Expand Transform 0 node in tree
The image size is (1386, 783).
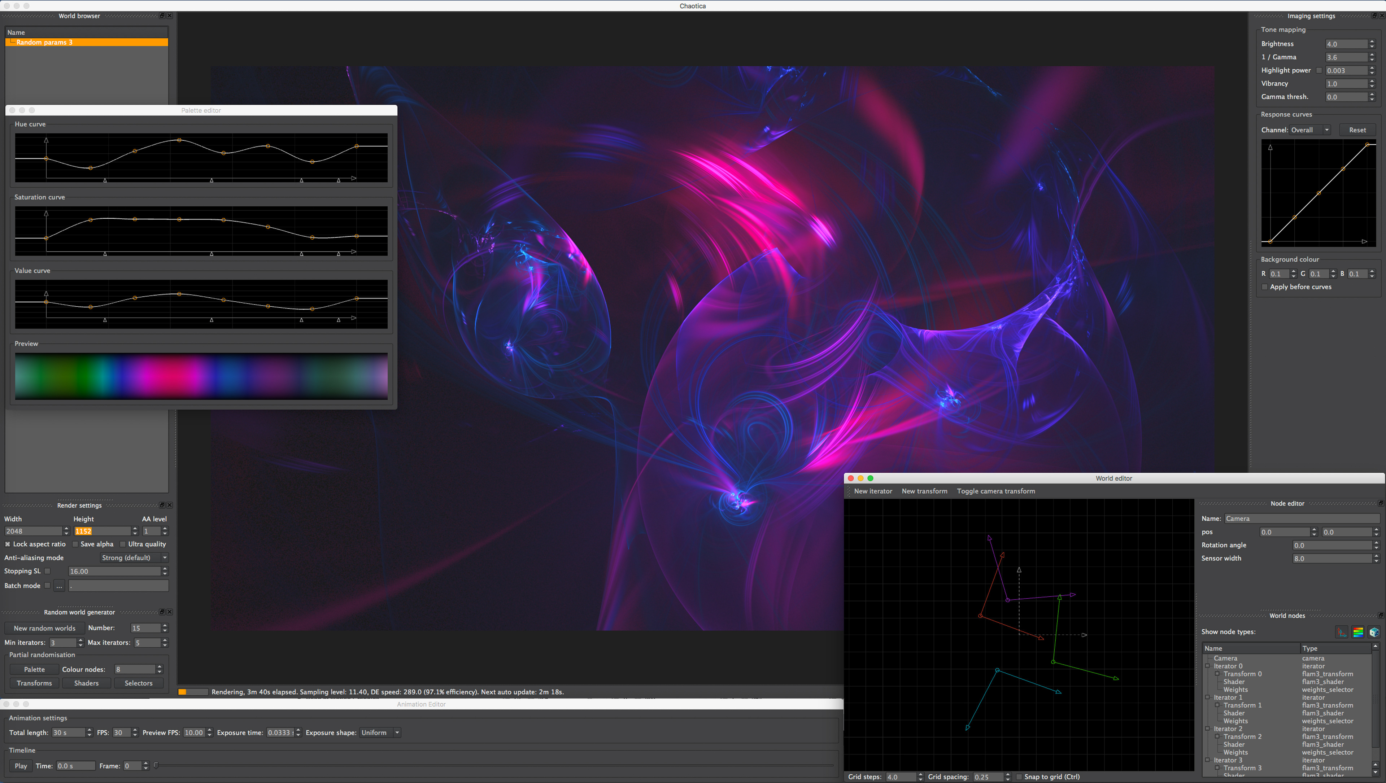(x=1217, y=674)
